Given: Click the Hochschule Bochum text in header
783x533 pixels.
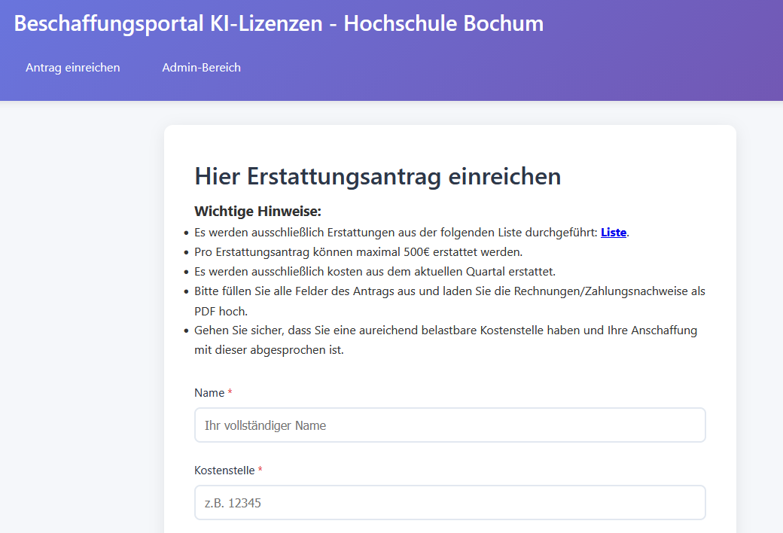Looking at the screenshot, I should tap(443, 23).
